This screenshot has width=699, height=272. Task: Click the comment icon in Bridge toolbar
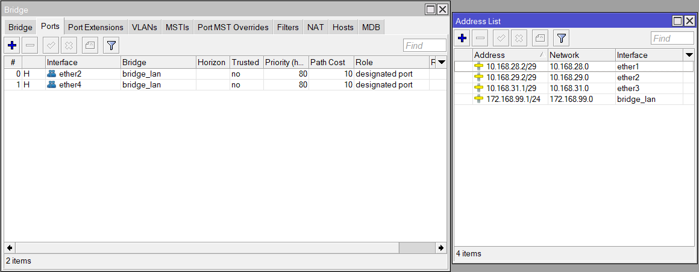tap(90, 45)
